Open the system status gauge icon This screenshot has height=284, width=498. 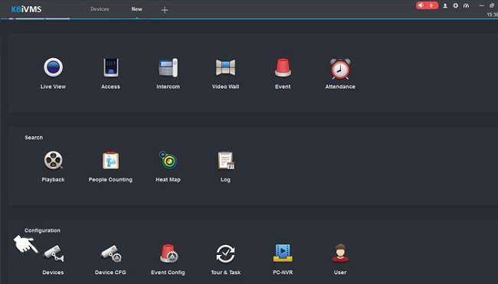[x=467, y=5]
